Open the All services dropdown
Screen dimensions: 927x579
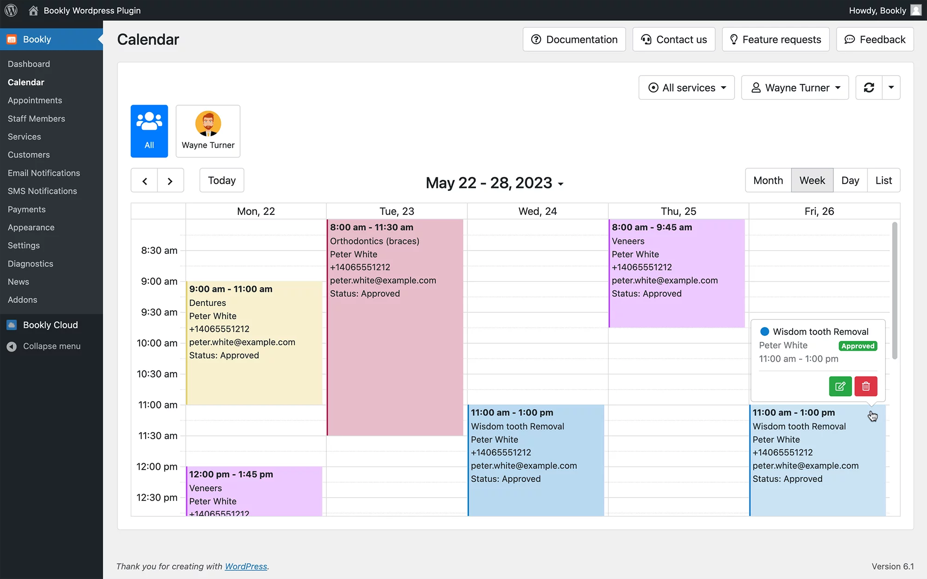[686, 88]
